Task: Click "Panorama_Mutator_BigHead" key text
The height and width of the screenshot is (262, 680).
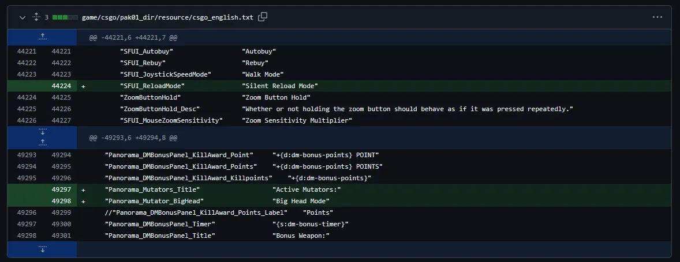Action: tap(154, 201)
